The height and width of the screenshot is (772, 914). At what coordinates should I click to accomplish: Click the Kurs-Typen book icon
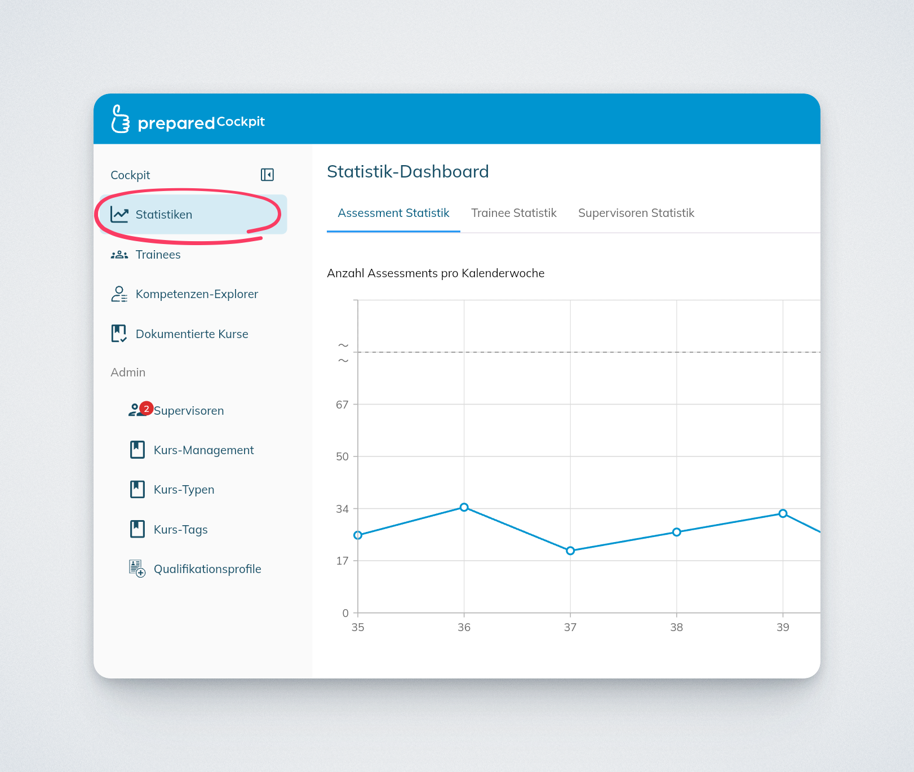coord(137,489)
